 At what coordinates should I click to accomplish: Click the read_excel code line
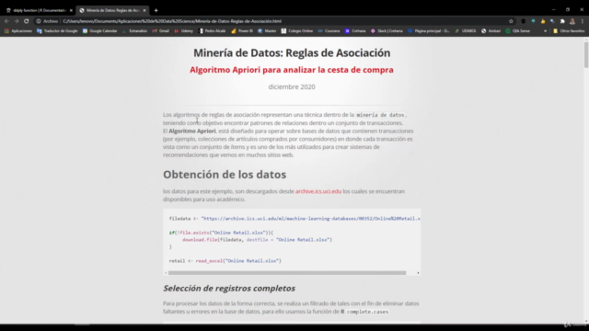(225, 261)
